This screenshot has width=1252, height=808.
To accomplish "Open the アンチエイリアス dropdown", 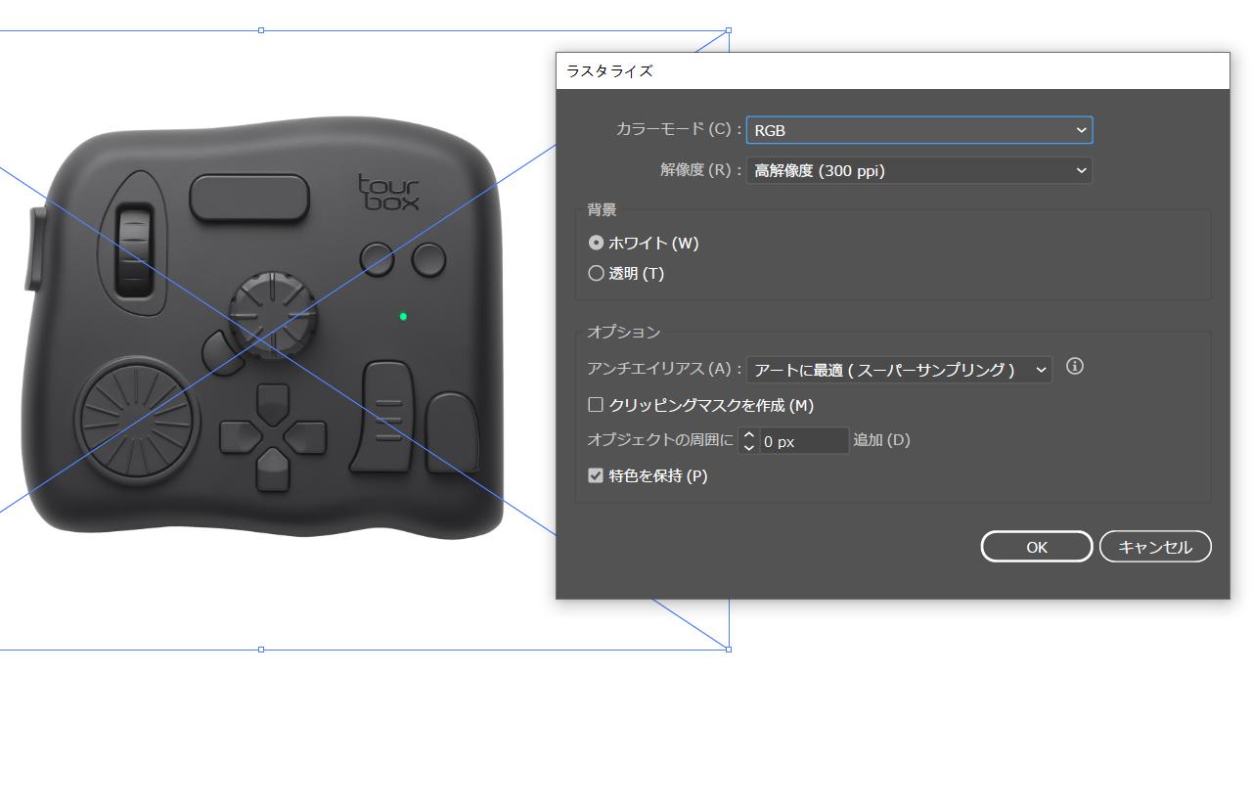I will (x=898, y=370).
